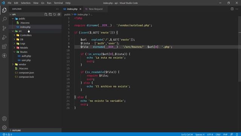The height and width of the screenshot is (136, 241).
Task: Click the public breadcrumb segment
Action: (x=67, y=14)
